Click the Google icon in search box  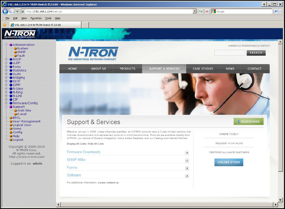click(214, 11)
